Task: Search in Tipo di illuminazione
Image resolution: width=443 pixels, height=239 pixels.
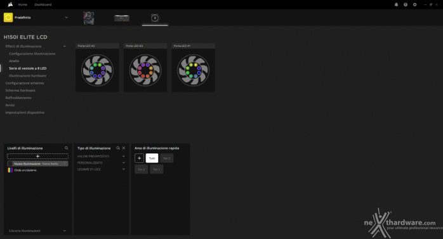Action: click(x=118, y=148)
